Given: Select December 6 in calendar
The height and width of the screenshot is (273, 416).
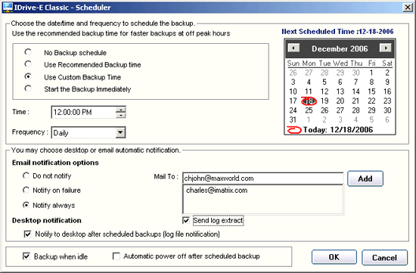Looking at the screenshot, I should (x=340, y=82).
